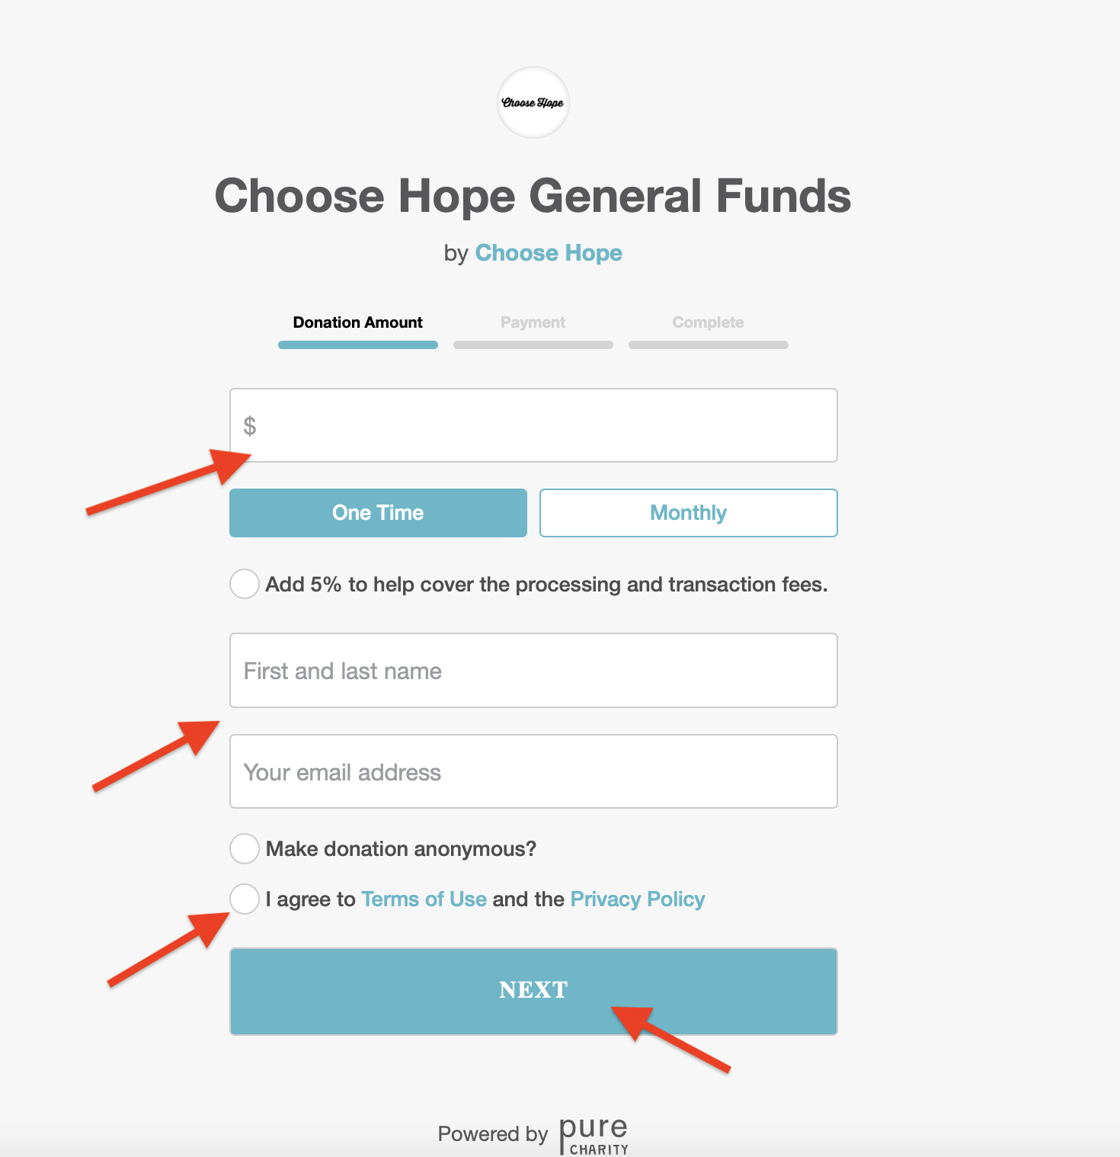1120x1157 pixels.
Task: Click the Choose Hope circular logo
Action: tap(533, 103)
